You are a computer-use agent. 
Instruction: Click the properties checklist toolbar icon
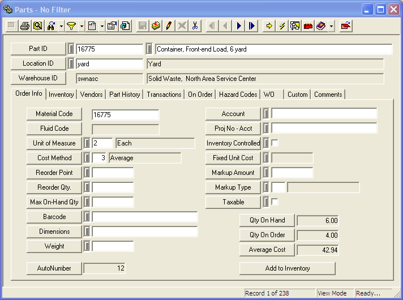[112, 26]
